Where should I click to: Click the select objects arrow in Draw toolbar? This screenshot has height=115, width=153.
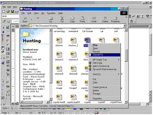(12, 108)
